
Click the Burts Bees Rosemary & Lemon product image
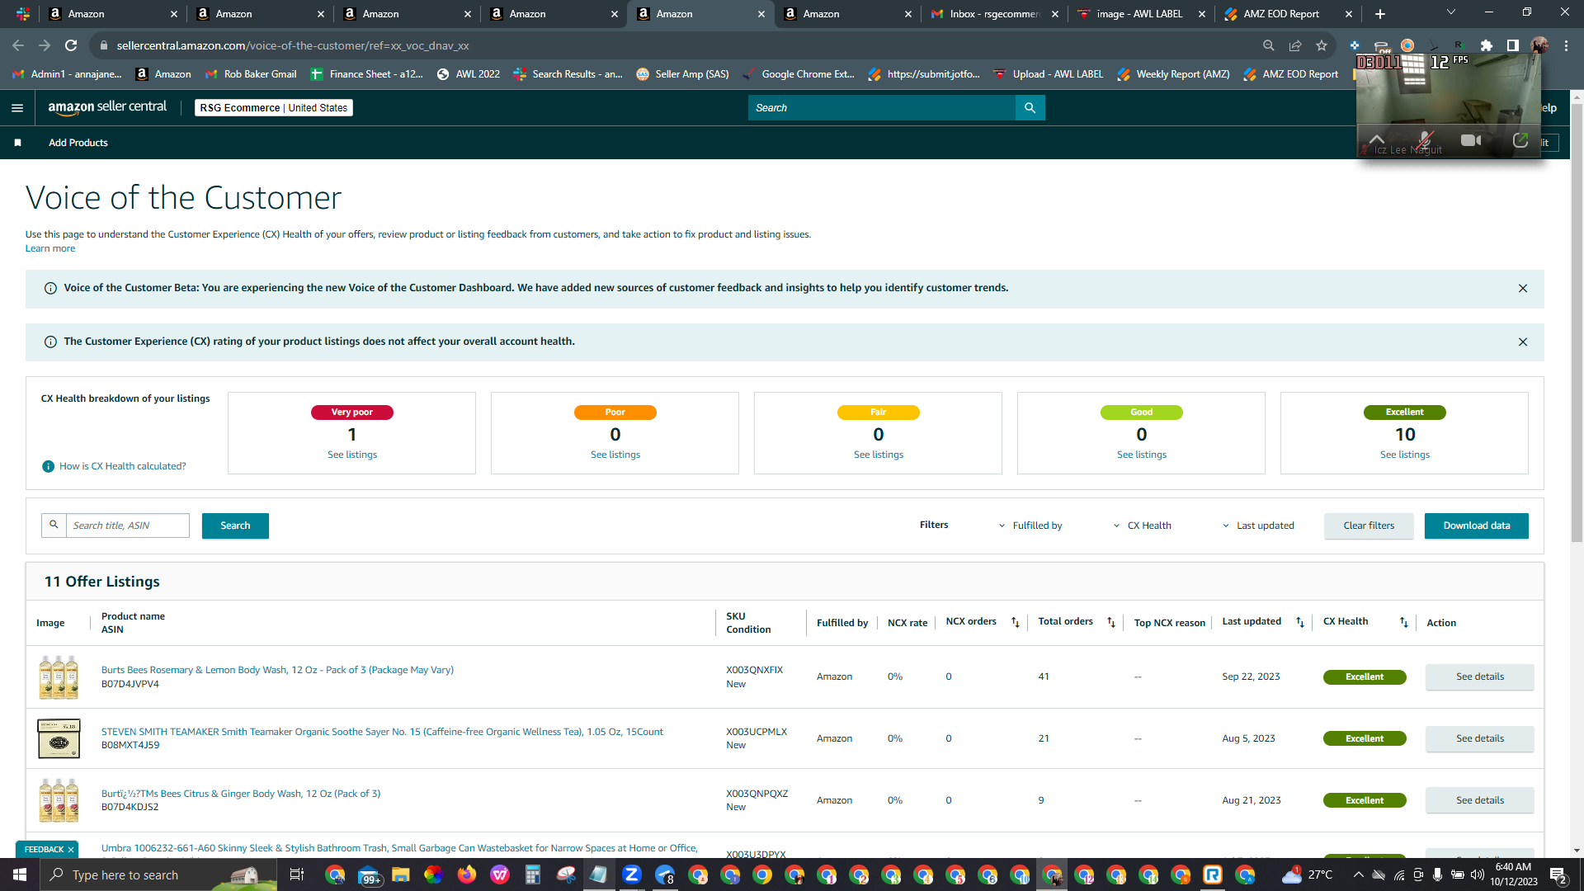59,677
